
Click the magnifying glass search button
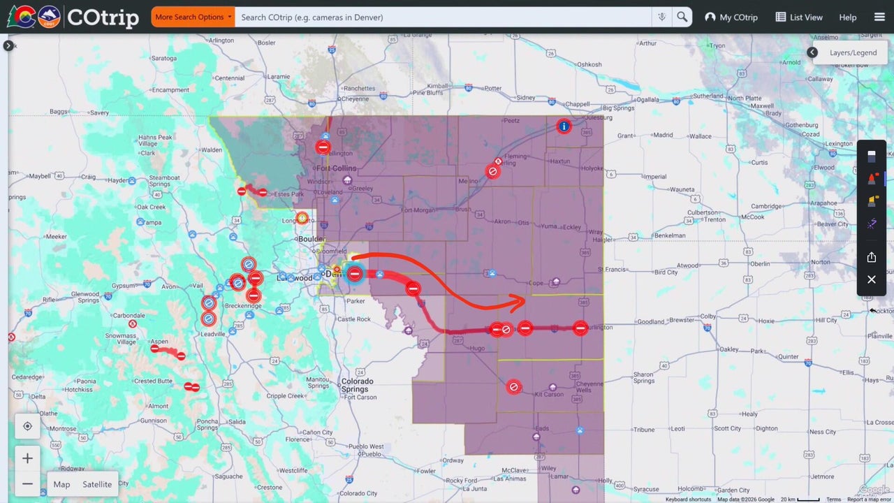pos(682,17)
